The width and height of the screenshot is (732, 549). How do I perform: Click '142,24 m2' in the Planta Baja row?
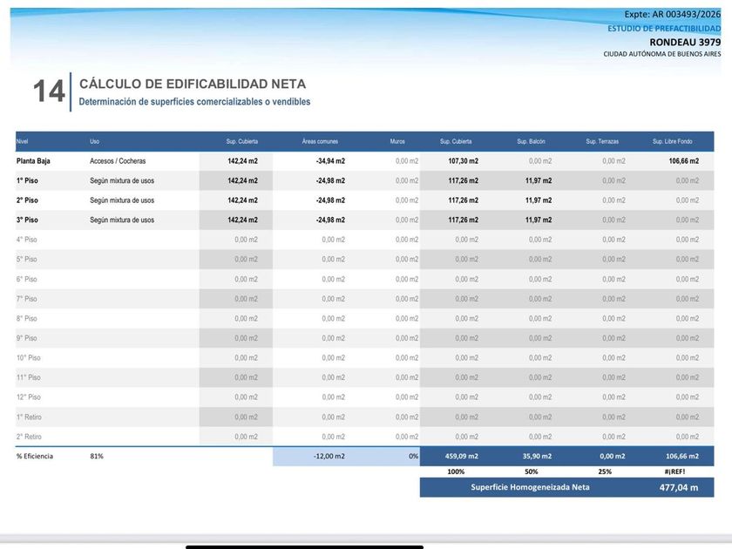click(x=243, y=161)
